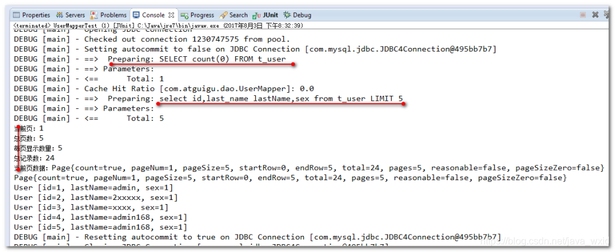Click the red Terminate square icon
This screenshot has height=252, width=615.
[583, 15]
